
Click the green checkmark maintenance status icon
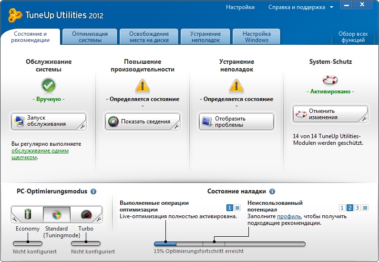49,85
